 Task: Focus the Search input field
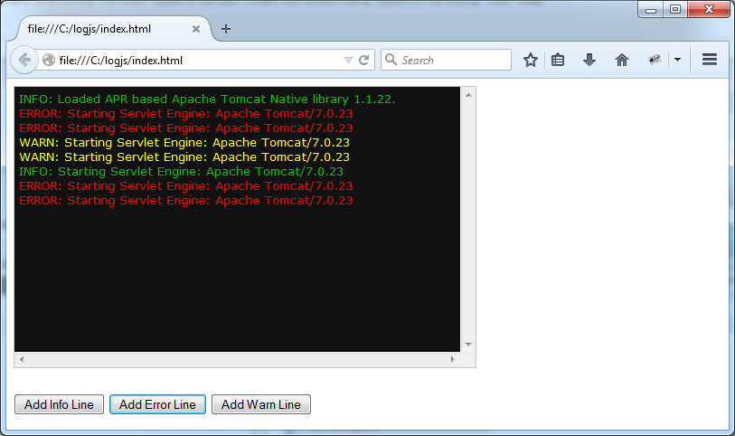coord(446,60)
